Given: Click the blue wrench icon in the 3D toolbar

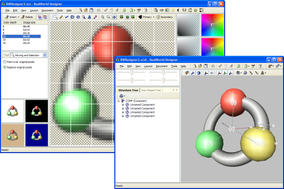Looking at the screenshot, I should (193, 73).
